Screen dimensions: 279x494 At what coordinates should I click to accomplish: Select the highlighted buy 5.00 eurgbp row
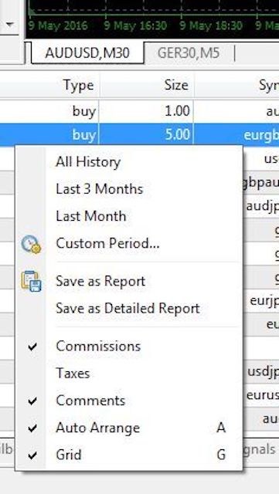(x=139, y=135)
